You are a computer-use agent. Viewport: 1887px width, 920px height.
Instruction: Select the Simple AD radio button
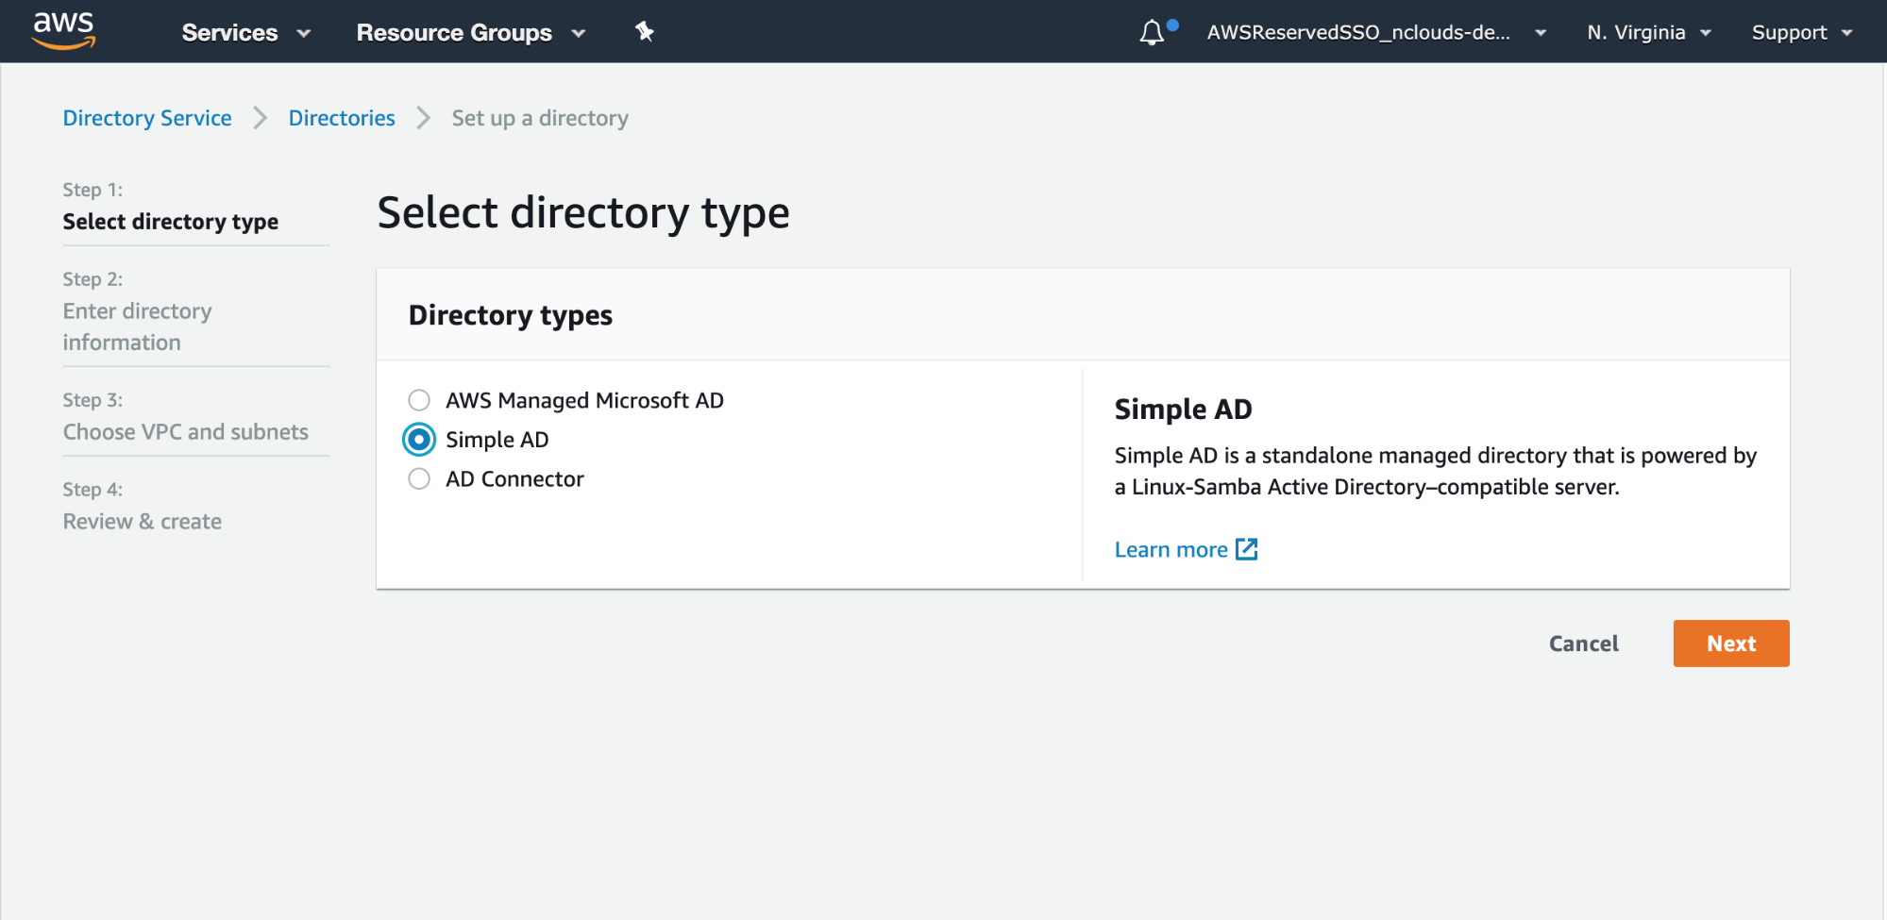coord(419,440)
